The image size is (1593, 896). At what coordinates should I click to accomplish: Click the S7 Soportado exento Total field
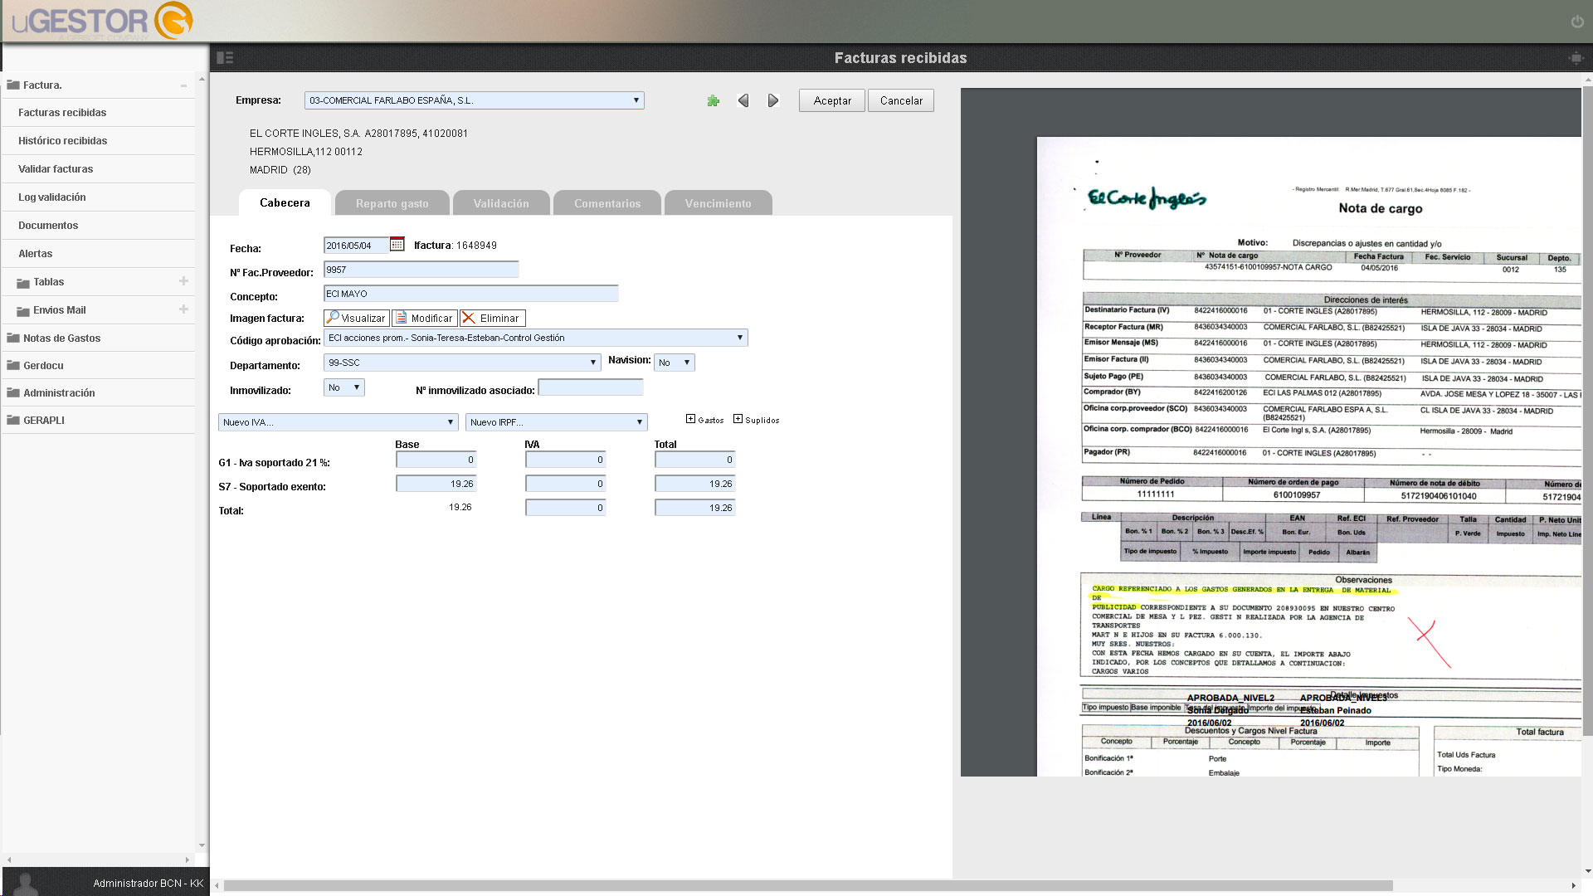(695, 484)
